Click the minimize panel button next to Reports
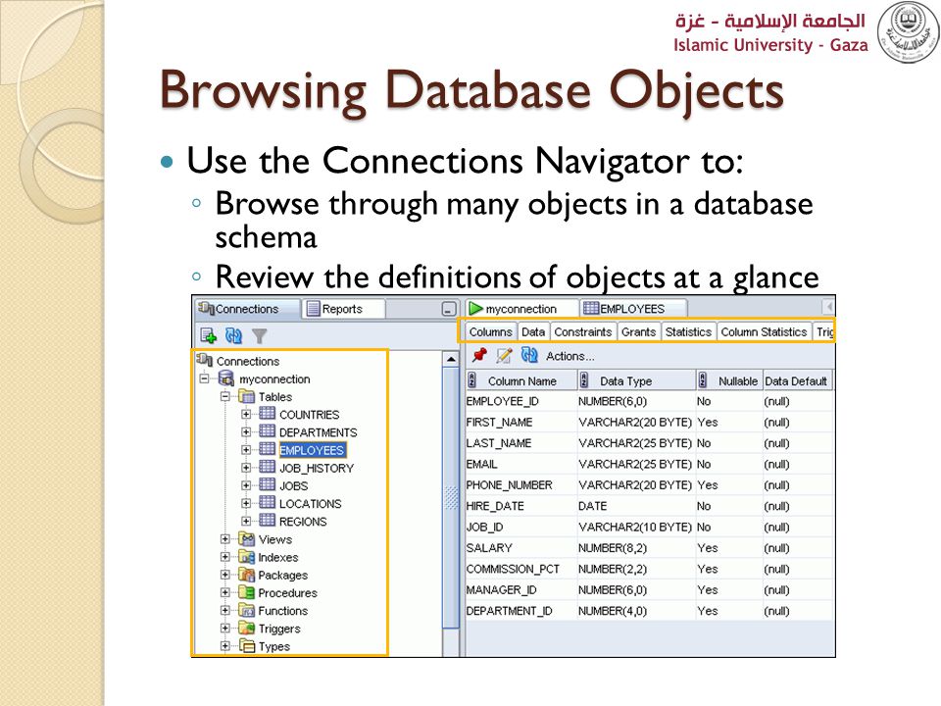The height and width of the screenshot is (706, 941). point(449,309)
